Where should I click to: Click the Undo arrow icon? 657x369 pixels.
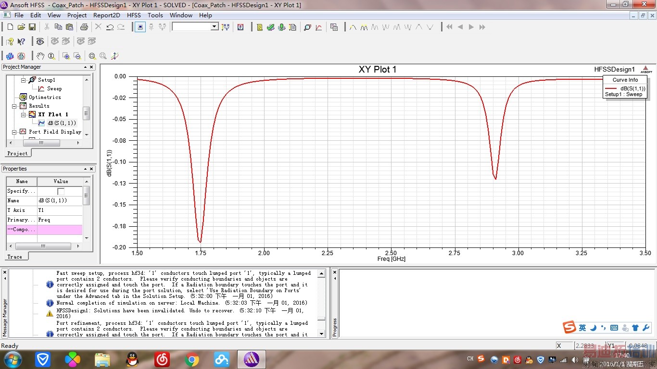tap(110, 27)
